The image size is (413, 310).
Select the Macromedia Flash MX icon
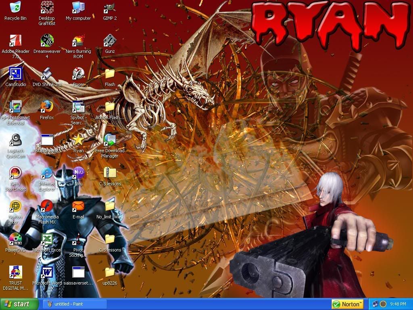47,206
